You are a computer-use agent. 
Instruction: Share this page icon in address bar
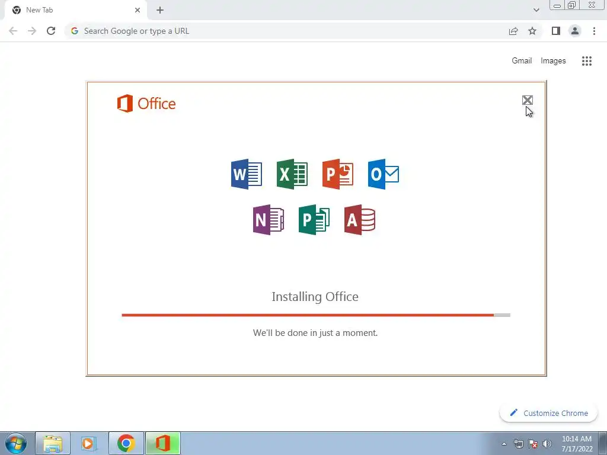pyautogui.click(x=513, y=31)
